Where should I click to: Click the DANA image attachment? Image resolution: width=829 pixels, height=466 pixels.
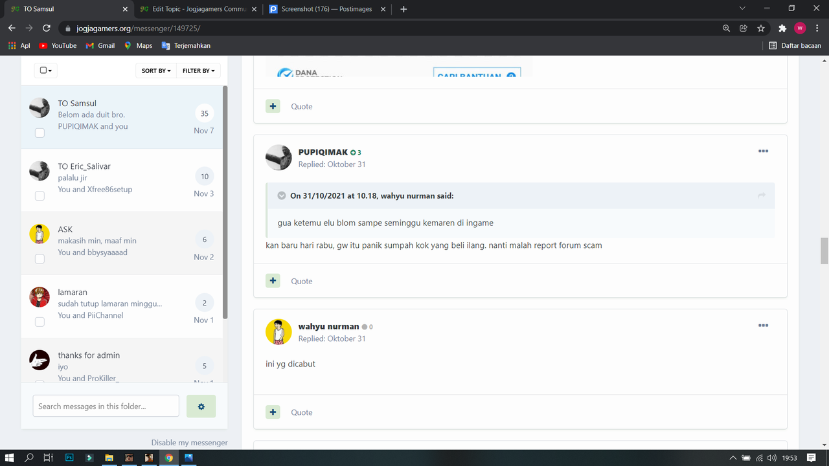398,67
